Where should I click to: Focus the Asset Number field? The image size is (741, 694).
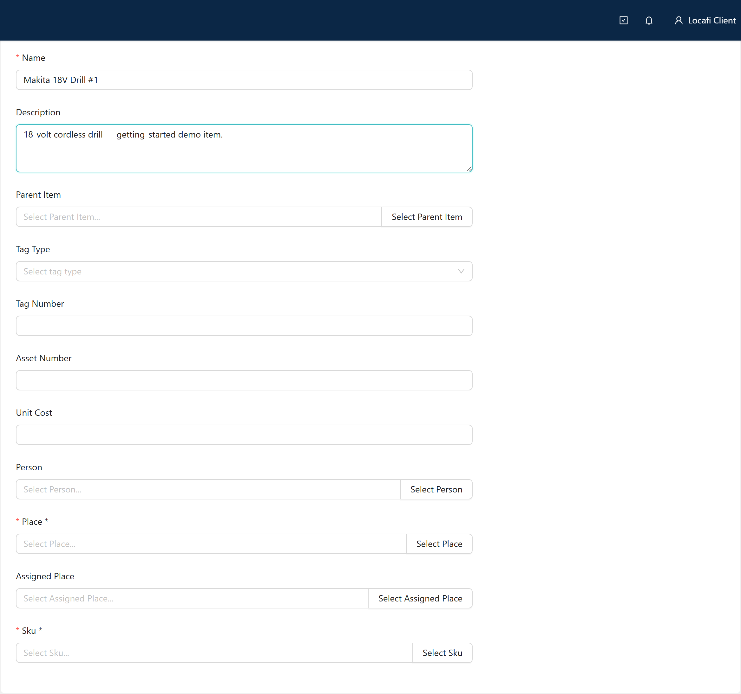pyautogui.click(x=244, y=381)
